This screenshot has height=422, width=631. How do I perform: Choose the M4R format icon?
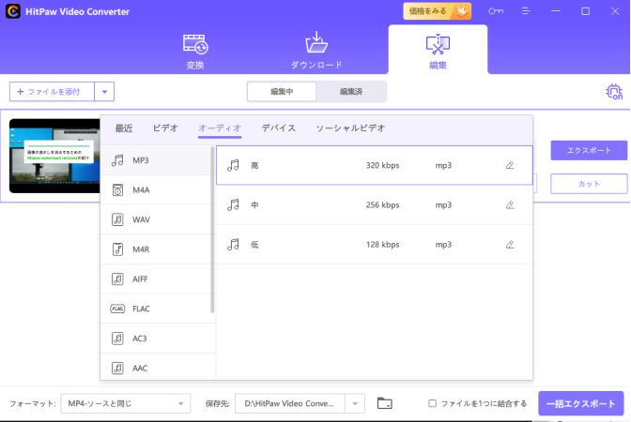[x=117, y=249]
